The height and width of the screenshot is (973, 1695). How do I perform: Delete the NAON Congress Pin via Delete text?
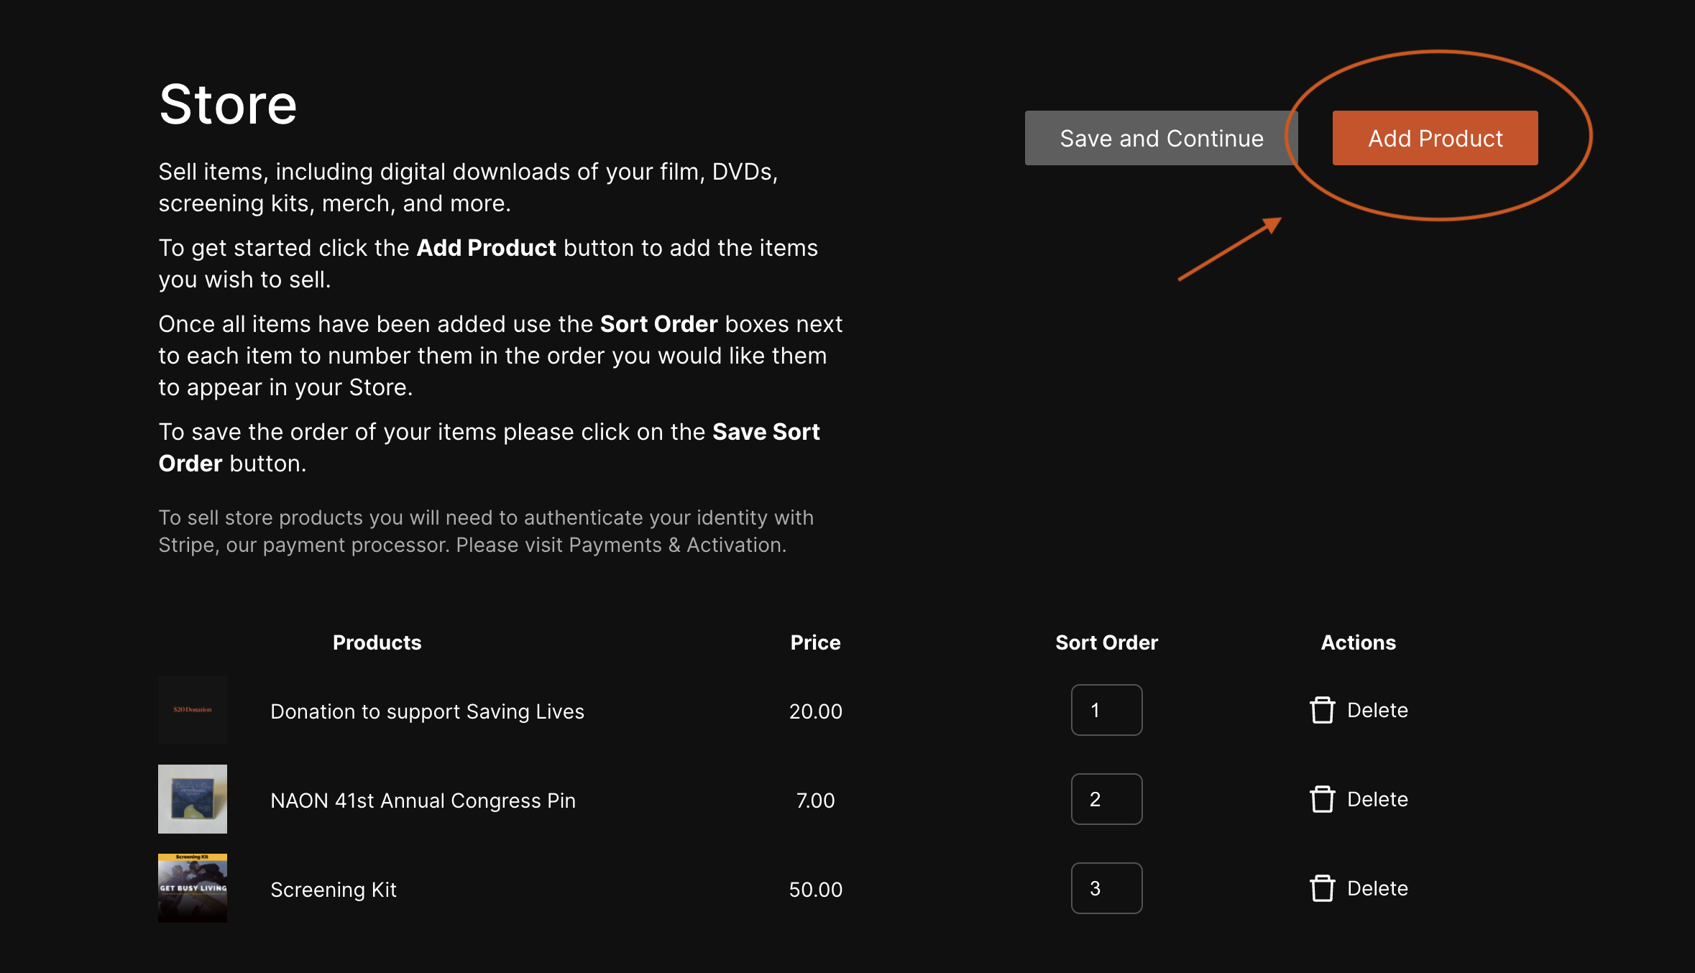click(x=1377, y=799)
